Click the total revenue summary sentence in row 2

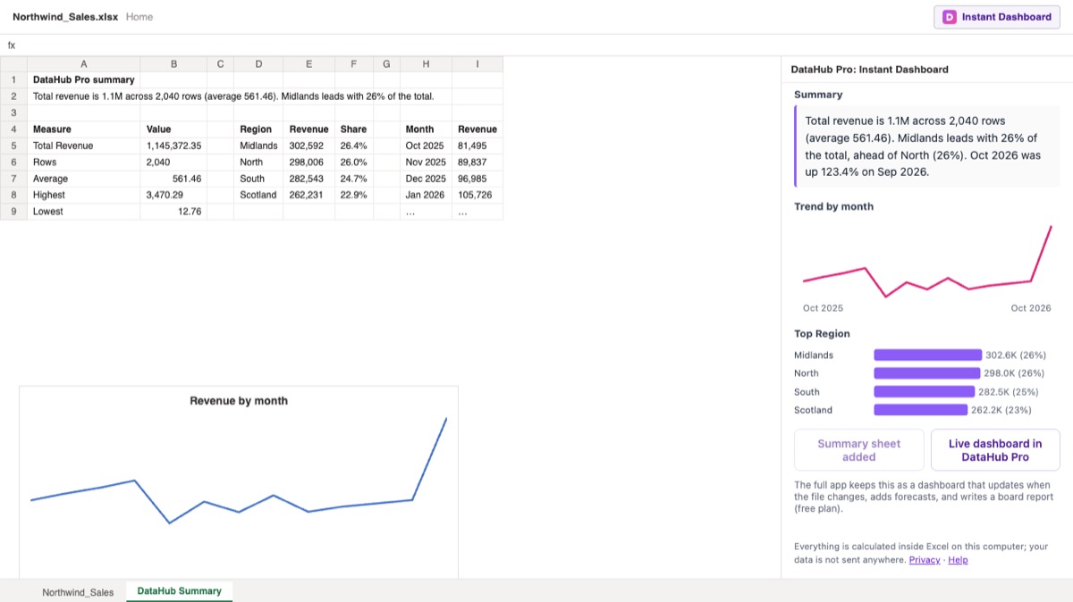pyautogui.click(x=233, y=96)
